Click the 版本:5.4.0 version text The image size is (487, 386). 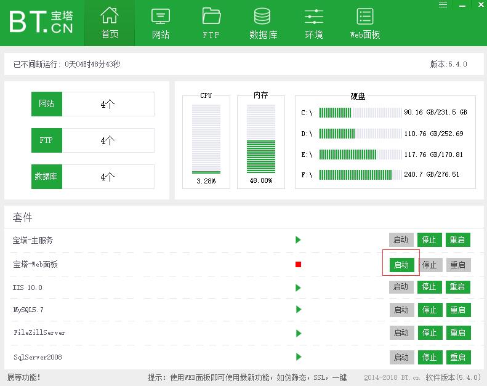tap(448, 64)
